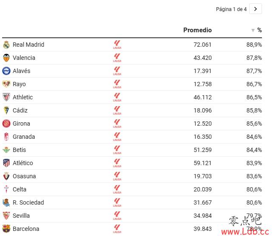The width and height of the screenshot is (273, 236).
Task: Click the Athletic club crest
Action: pyautogui.click(x=6, y=97)
